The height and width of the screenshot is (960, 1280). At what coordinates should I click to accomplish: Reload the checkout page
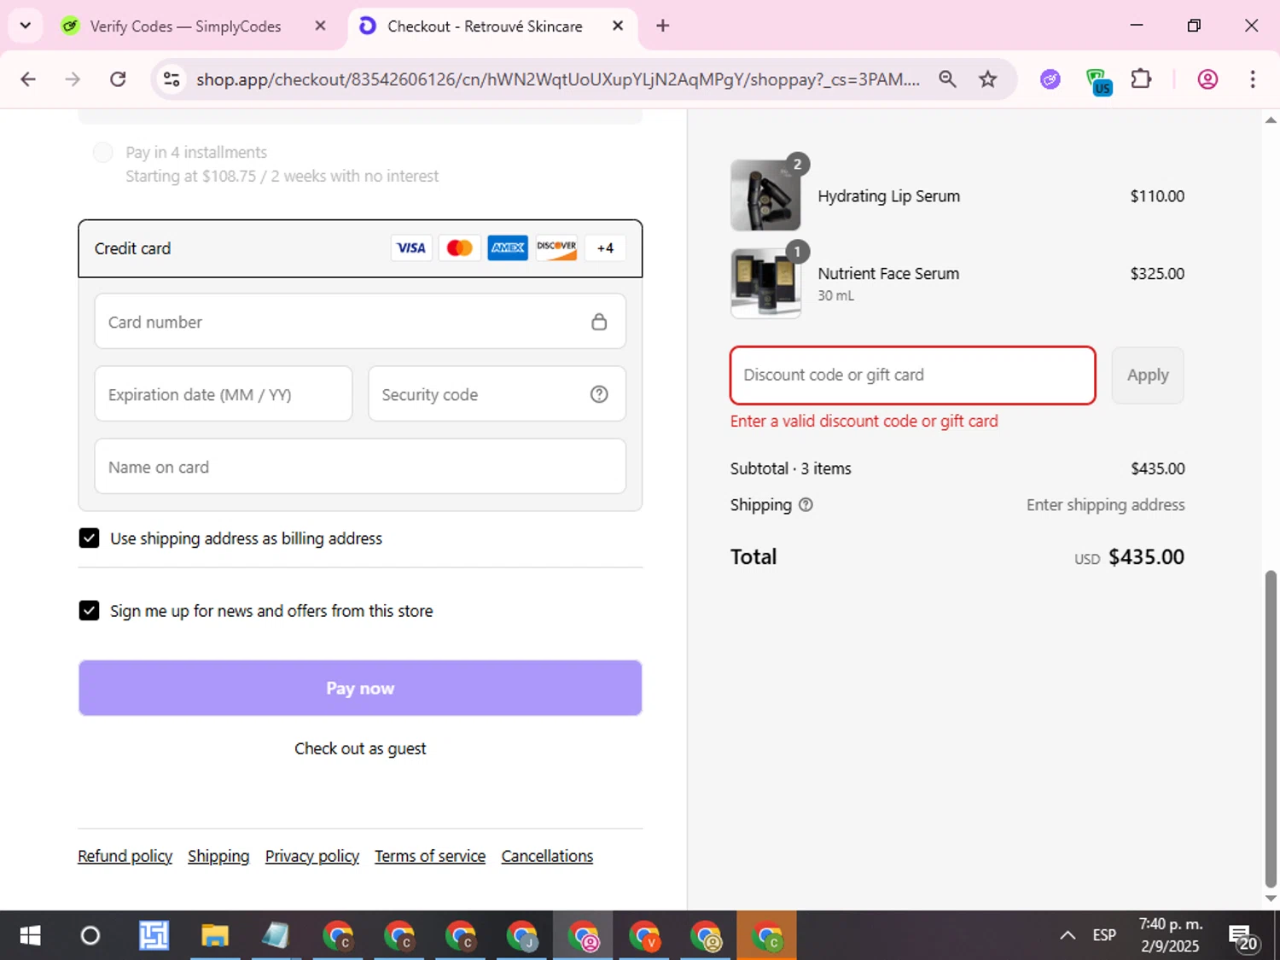[x=118, y=79]
